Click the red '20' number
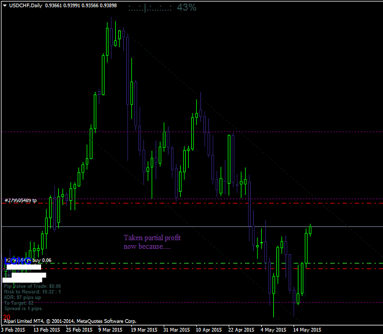Viewport: 383px width, 334px height. click(7, 317)
